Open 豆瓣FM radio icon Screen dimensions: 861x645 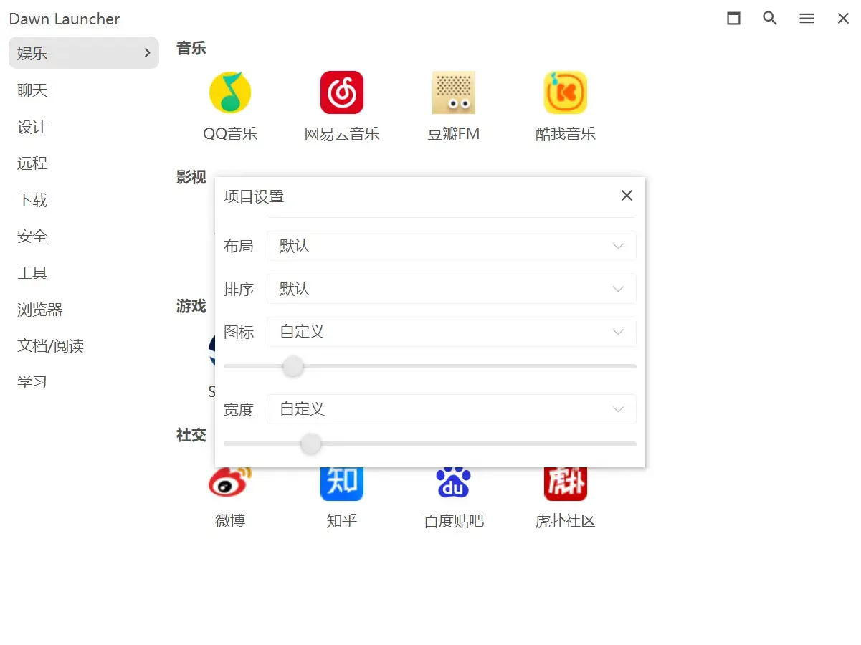[454, 92]
